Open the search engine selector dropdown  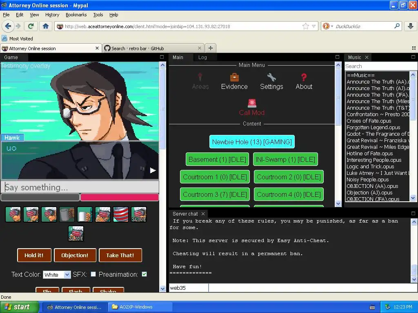tap(328, 26)
